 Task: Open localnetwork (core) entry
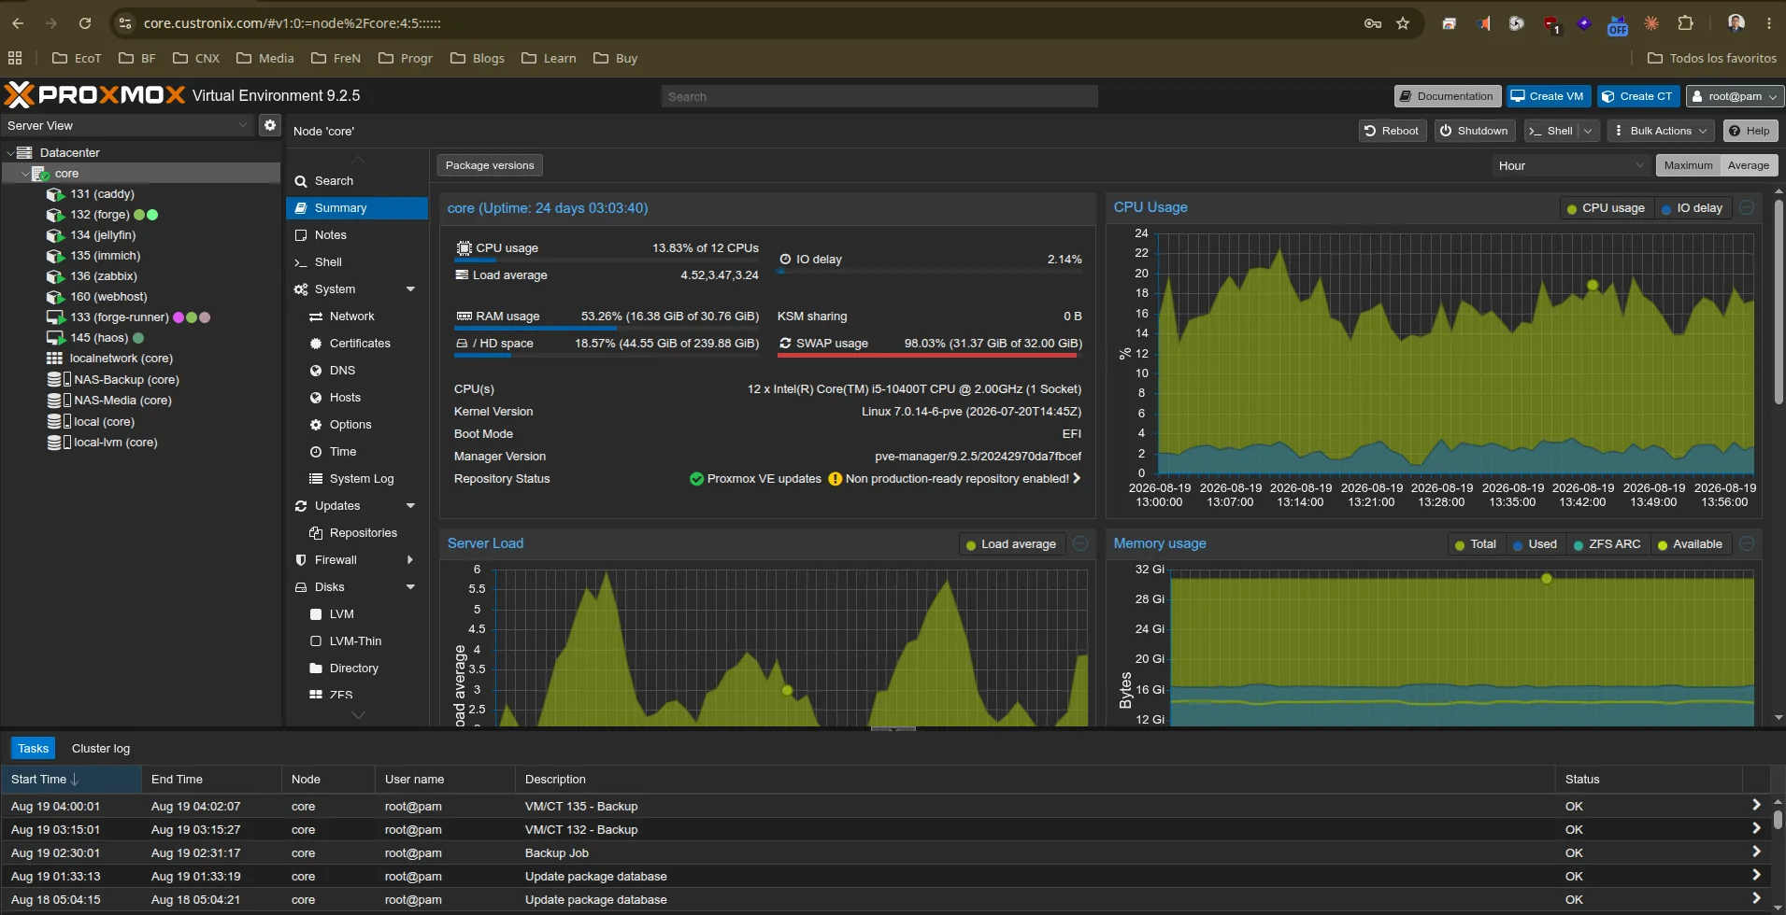click(x=121, y=359)
